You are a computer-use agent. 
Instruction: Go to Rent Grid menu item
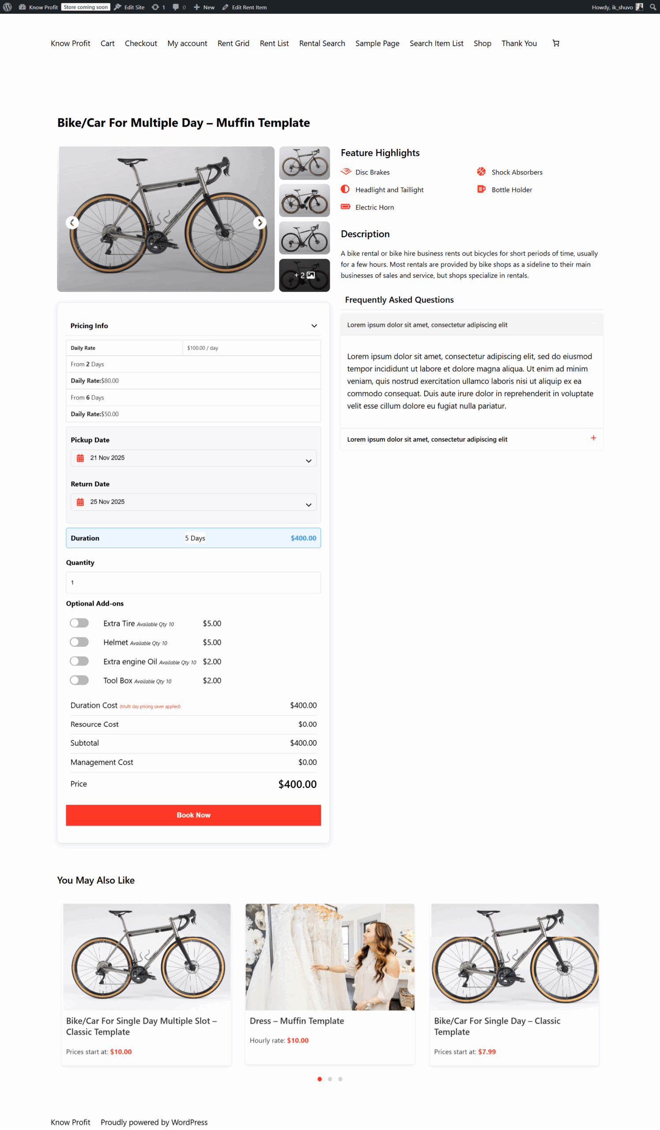pyautogui.click(x=233, y=44)
